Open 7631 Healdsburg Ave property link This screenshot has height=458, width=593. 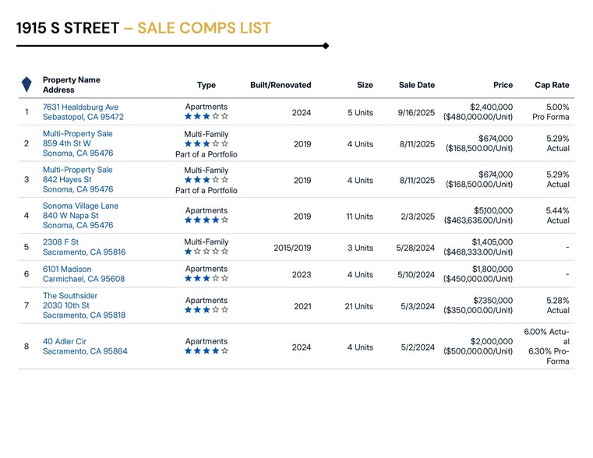pos(80,107)
